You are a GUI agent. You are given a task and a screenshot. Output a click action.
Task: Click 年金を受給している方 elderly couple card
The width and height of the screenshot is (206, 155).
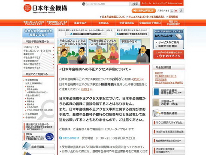tap(103, 51)
